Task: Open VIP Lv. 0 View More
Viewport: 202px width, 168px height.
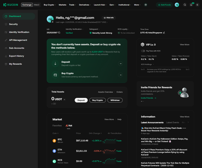Action: [x=185, y=45]
